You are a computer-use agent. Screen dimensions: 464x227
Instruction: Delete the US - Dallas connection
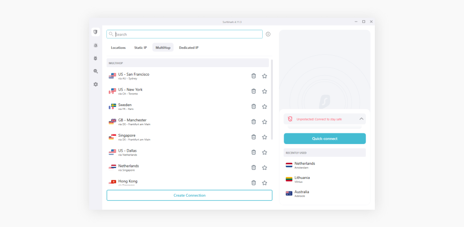click(254, 152)
